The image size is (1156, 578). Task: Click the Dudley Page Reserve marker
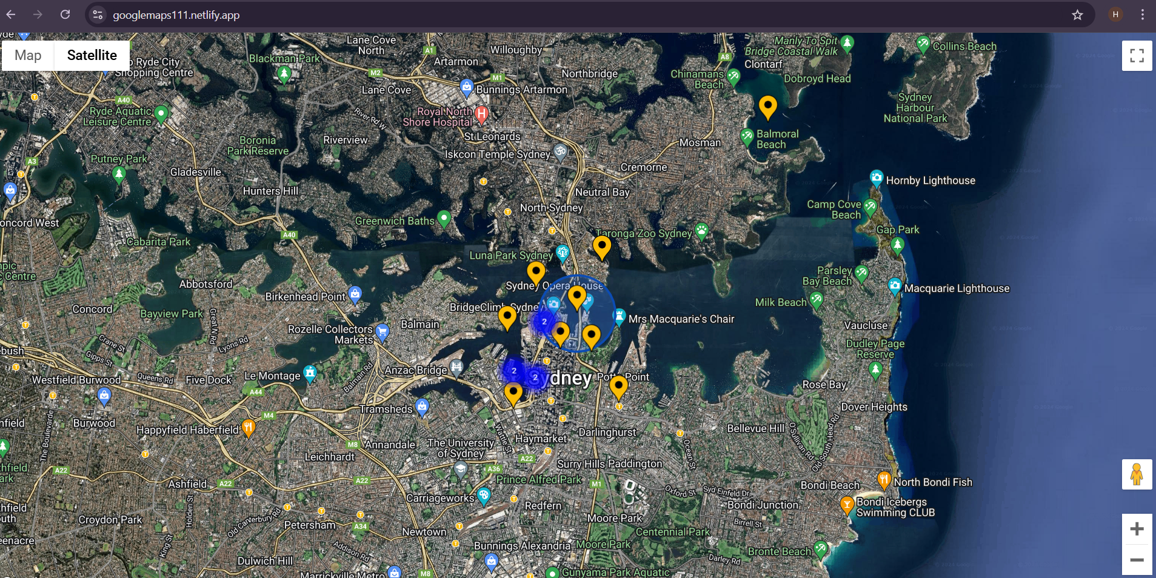[875, 370]
